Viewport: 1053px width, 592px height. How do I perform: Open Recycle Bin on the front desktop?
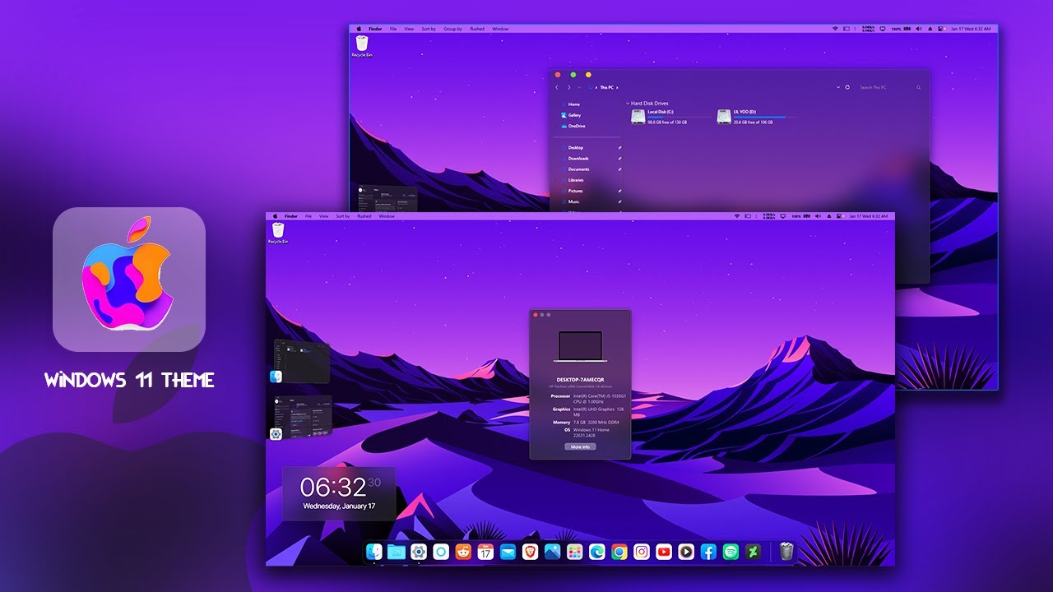pyautogui.click(x=278, y=233)
